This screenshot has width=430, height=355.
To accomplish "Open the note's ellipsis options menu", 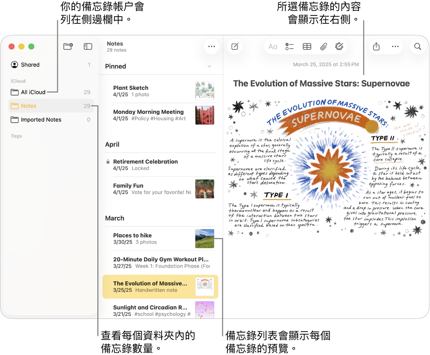I will pos(395,46).
